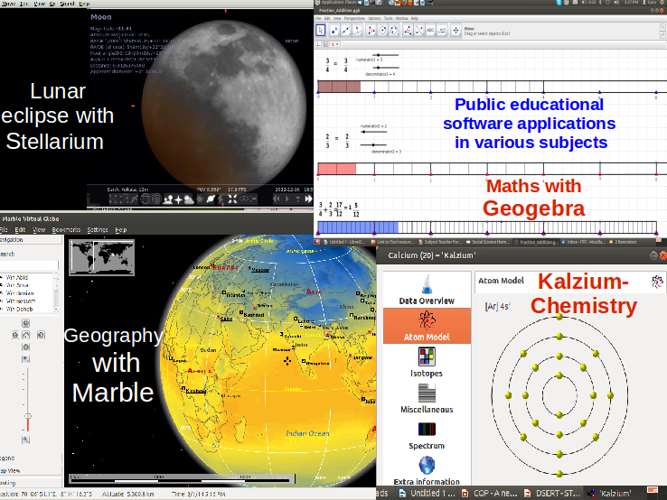This screenshot has height=500, width=667.
Task: Open Spectrum section in Kalzium
Action: [427, 435]
